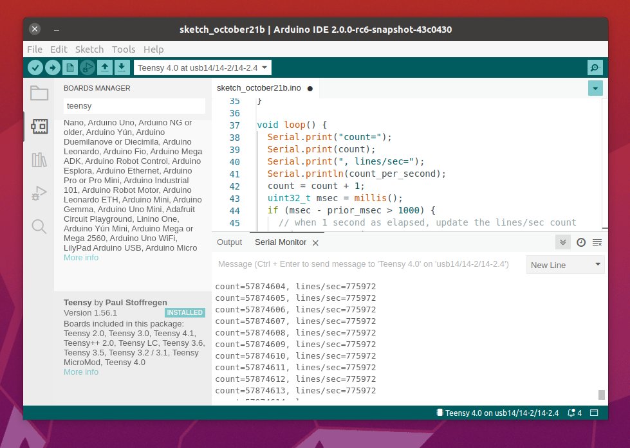Viewport: 630px width, 448px height.
Task: Click the 'Version 1.56.1' text
Action: pos(90,313)
